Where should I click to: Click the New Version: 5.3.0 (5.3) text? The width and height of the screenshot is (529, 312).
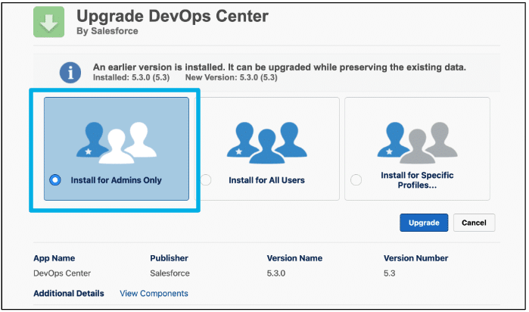231,78
